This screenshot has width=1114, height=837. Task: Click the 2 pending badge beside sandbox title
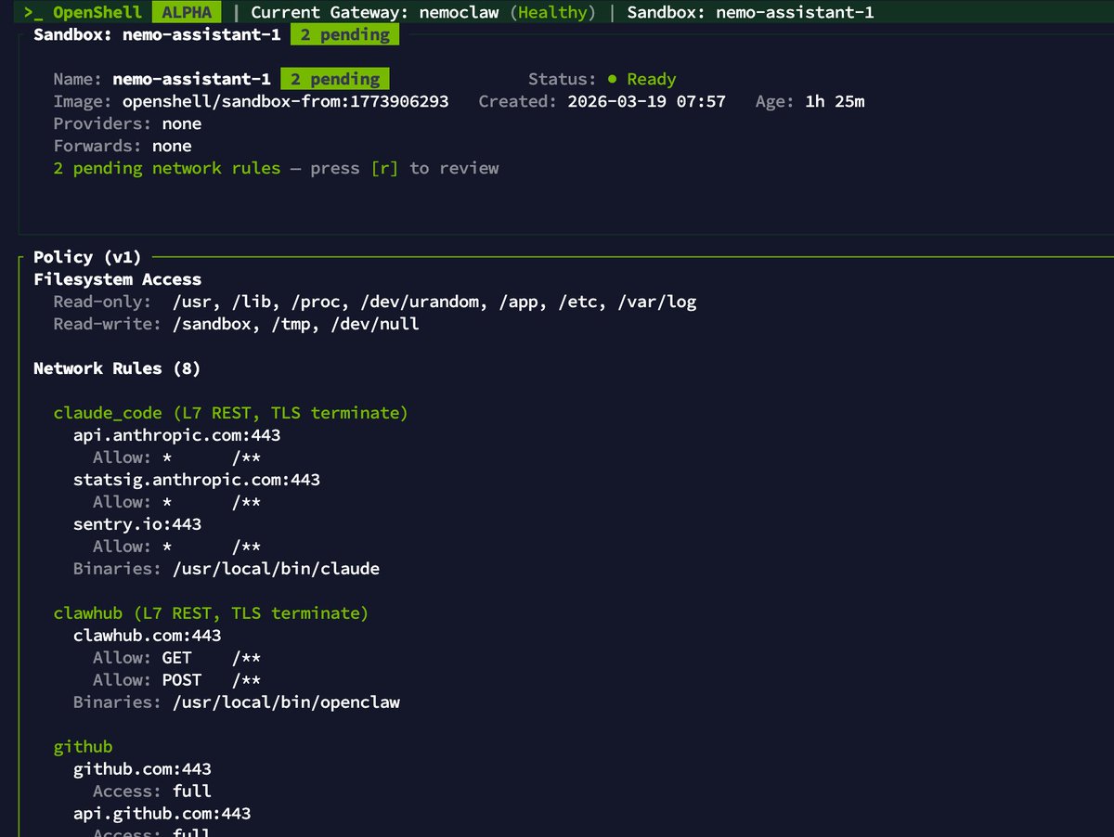tap(345, 34)
